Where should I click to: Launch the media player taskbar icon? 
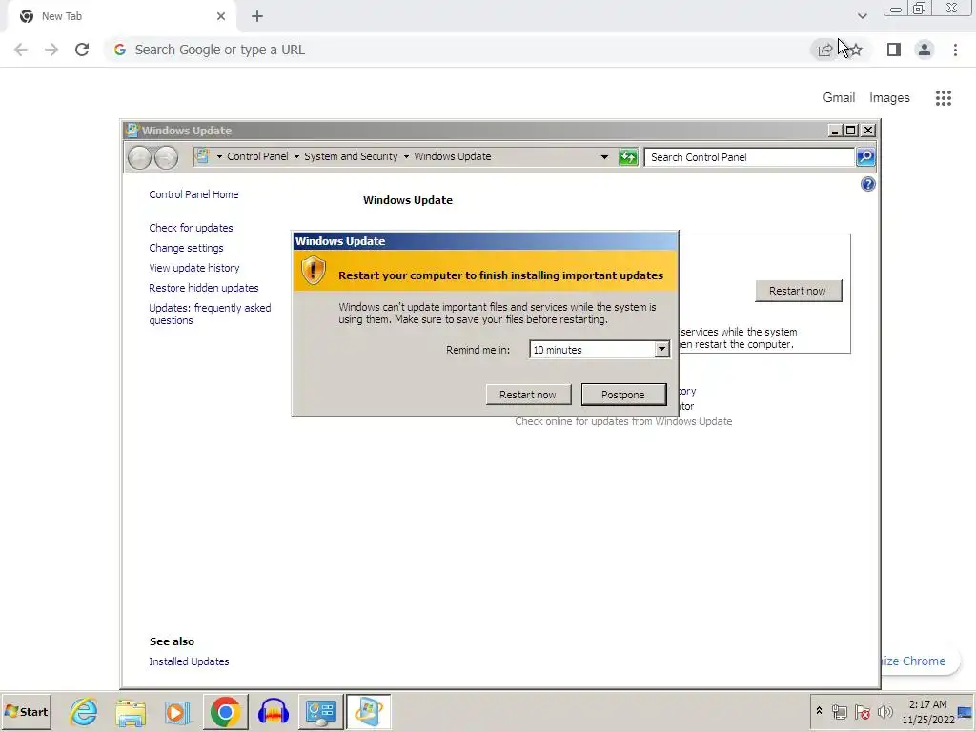pyautogui.click(x=177, y=712)
